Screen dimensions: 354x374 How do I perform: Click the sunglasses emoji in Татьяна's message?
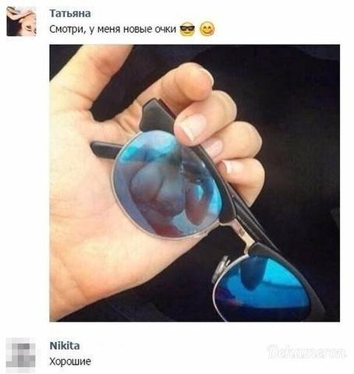tap(187, 29)
